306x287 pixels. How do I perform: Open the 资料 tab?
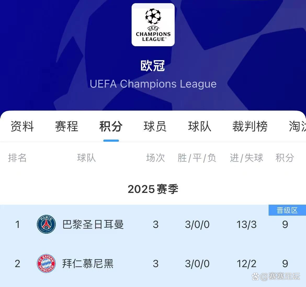[x=22, y=127]
